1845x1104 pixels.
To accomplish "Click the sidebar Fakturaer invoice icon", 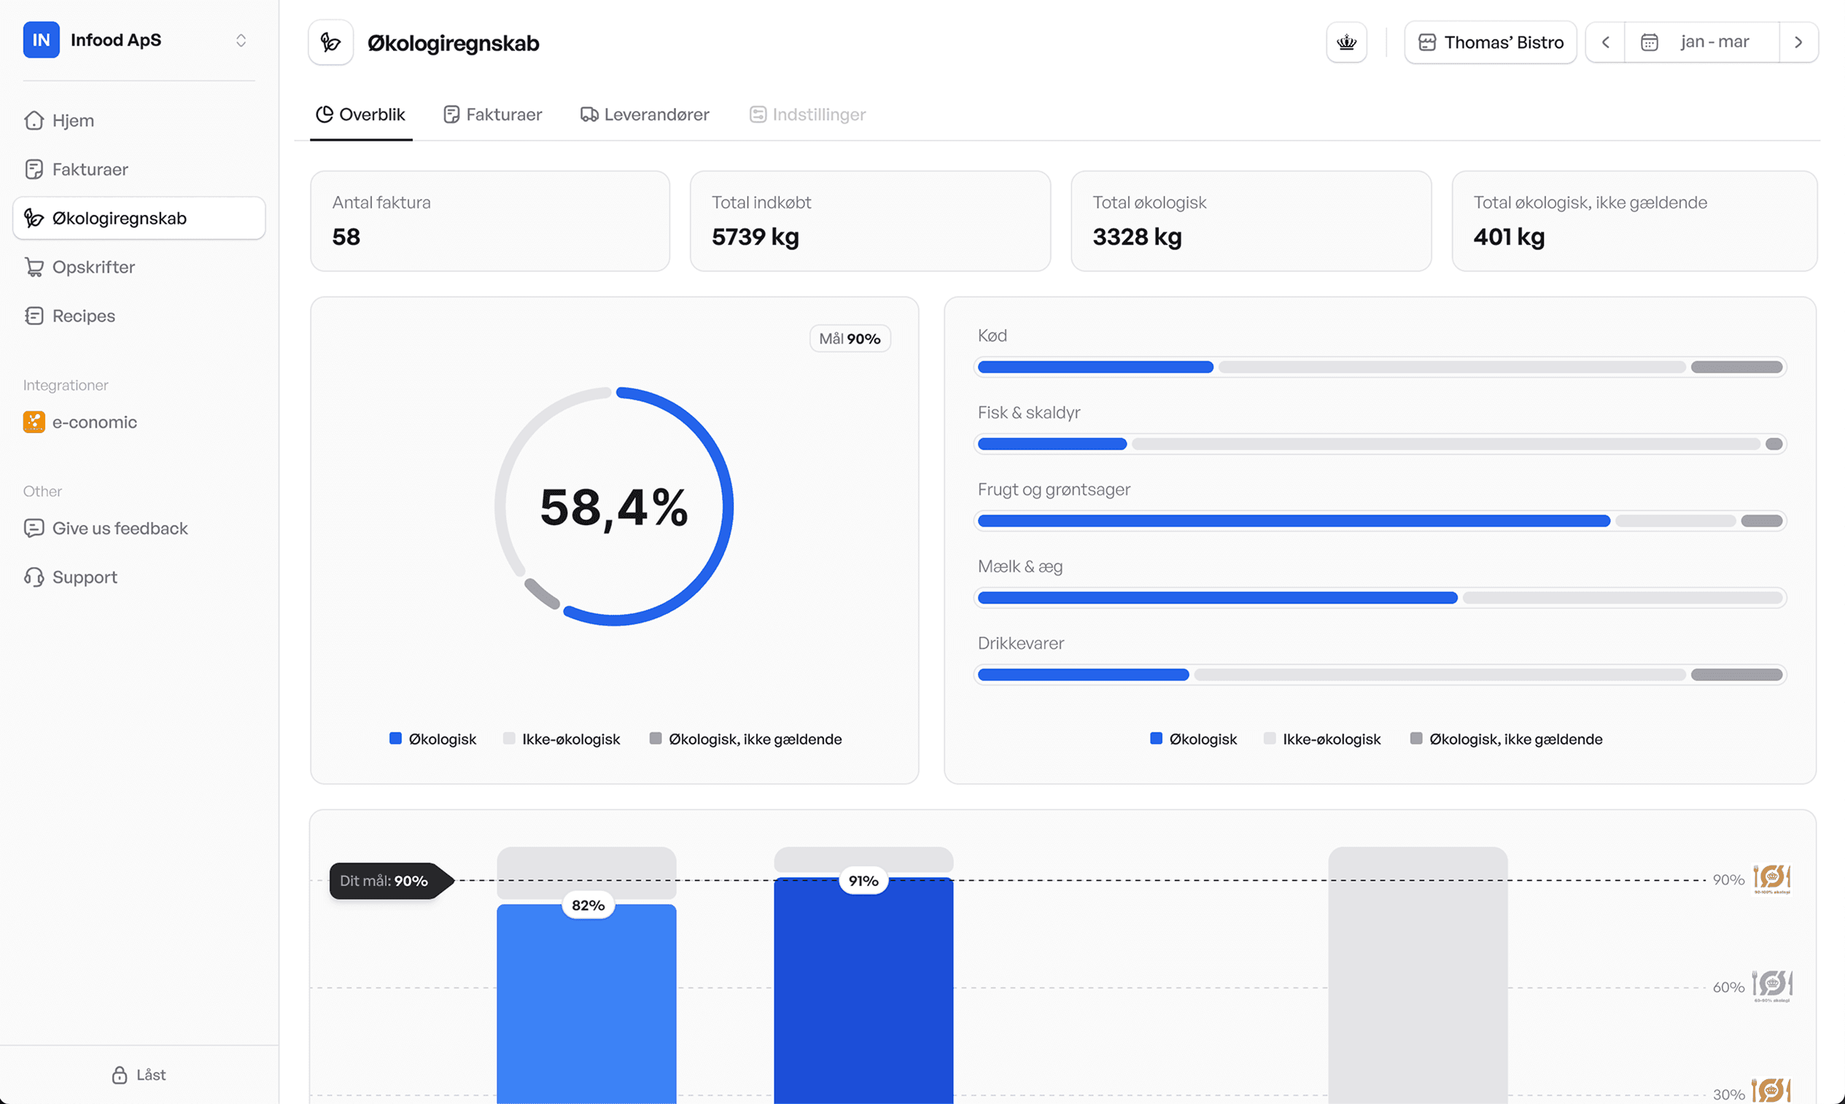I will 34,170.
